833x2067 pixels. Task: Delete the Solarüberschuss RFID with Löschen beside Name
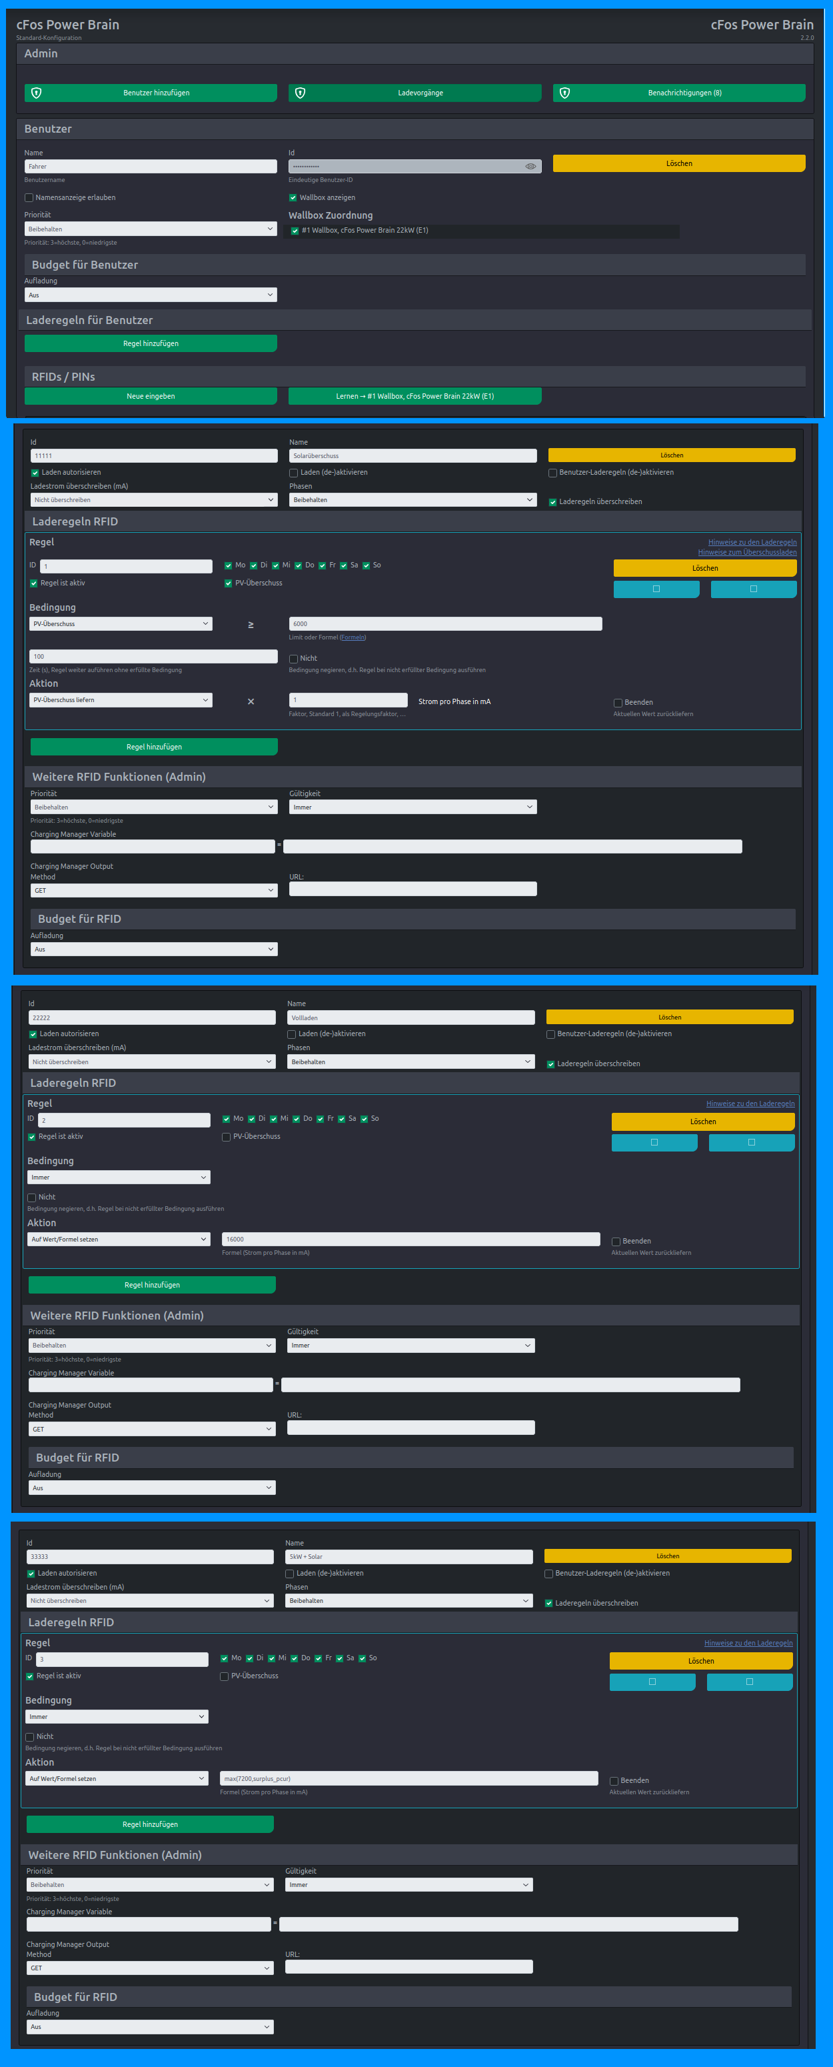[x=672, y=455]
